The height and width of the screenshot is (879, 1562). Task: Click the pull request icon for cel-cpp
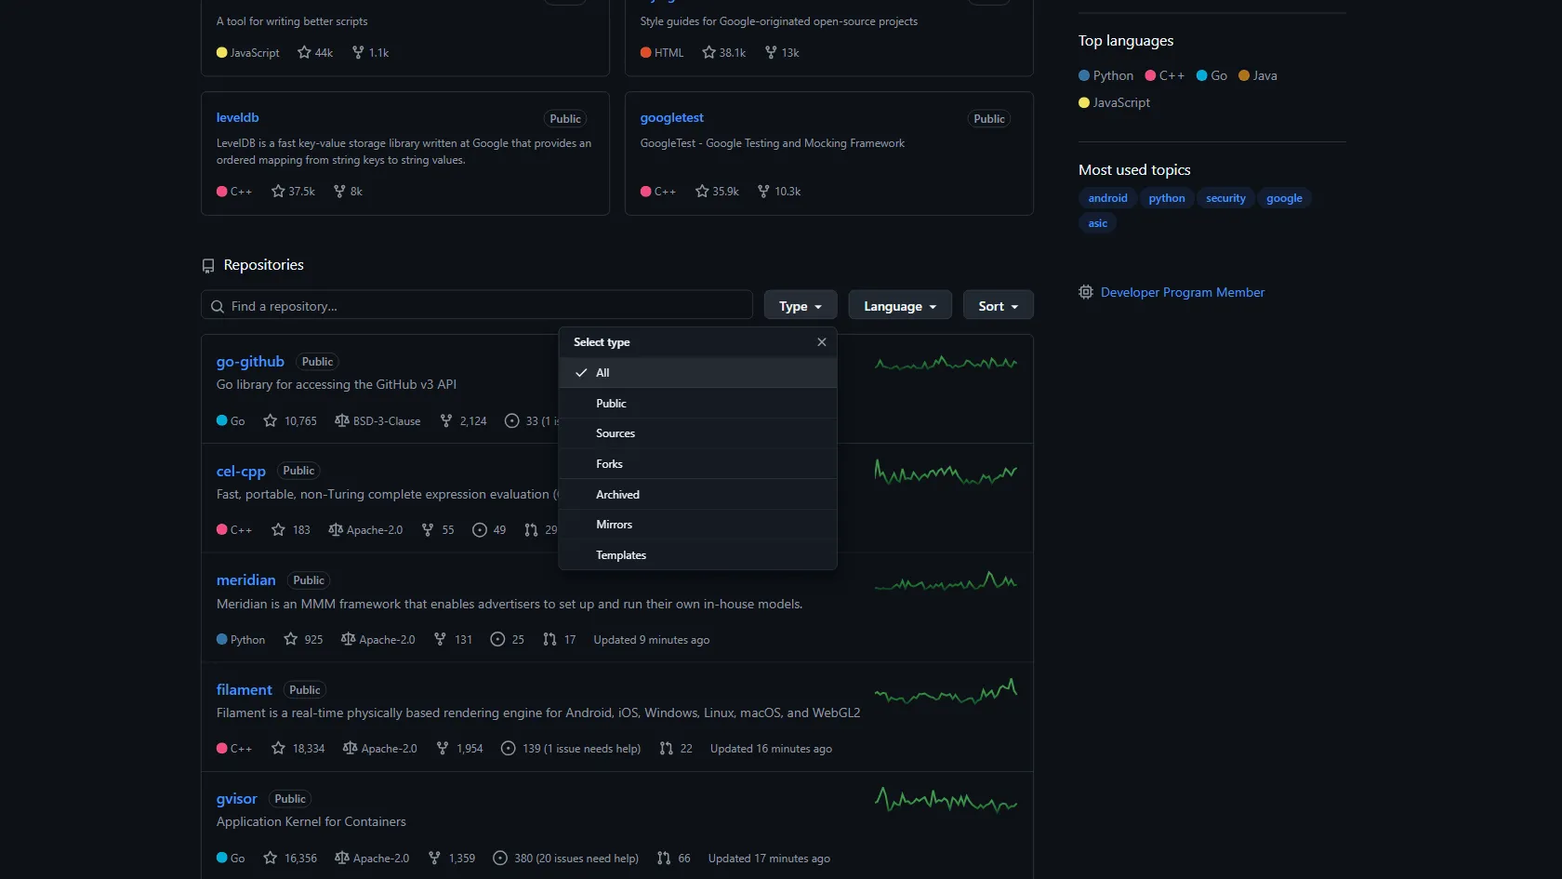(x=531, y=529)
